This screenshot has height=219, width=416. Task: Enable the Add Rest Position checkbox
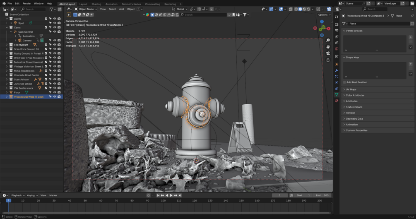pos(344,82)
